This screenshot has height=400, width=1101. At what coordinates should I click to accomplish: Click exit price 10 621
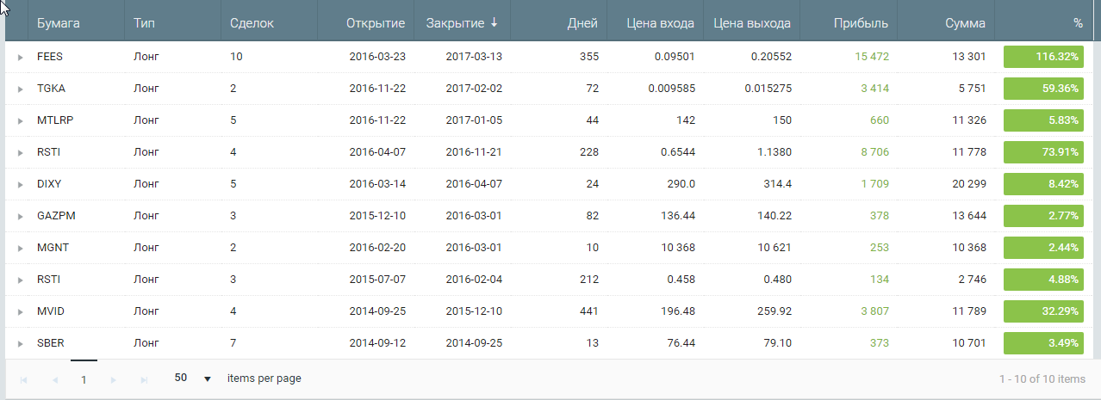click(775, 248)
